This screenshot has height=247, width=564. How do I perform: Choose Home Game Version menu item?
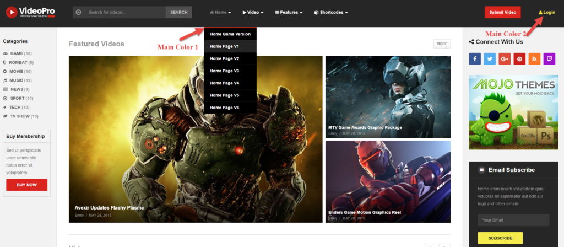230,34
